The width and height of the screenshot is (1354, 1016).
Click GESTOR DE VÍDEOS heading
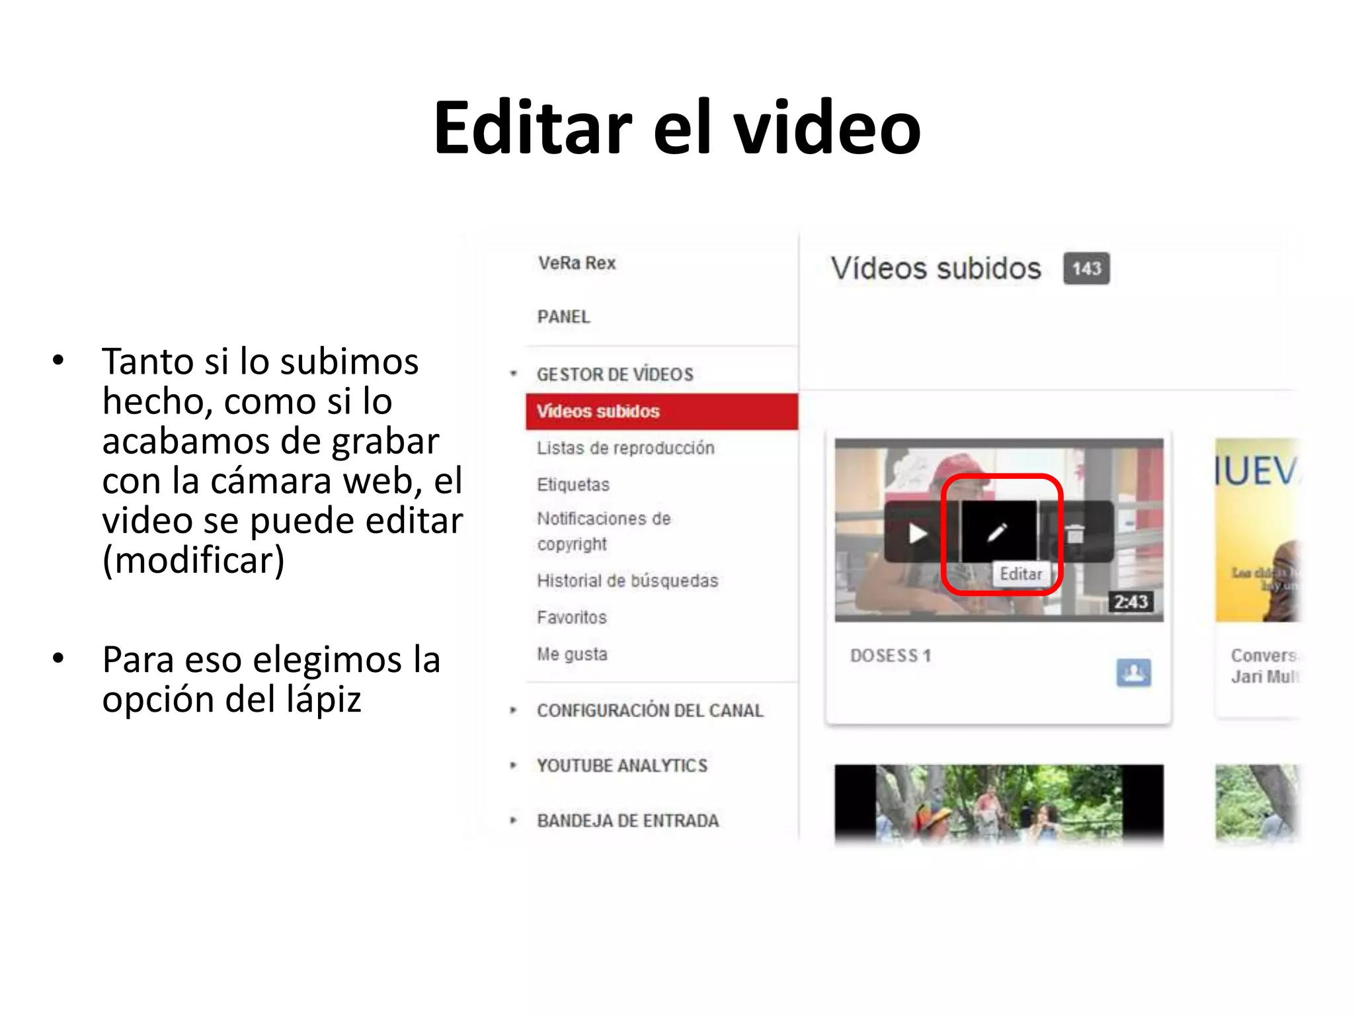coord(615,374)
